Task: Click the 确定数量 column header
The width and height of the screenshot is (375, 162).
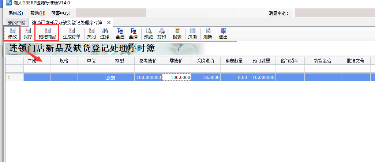Action: pyautogui.click(x=234, y=61)
